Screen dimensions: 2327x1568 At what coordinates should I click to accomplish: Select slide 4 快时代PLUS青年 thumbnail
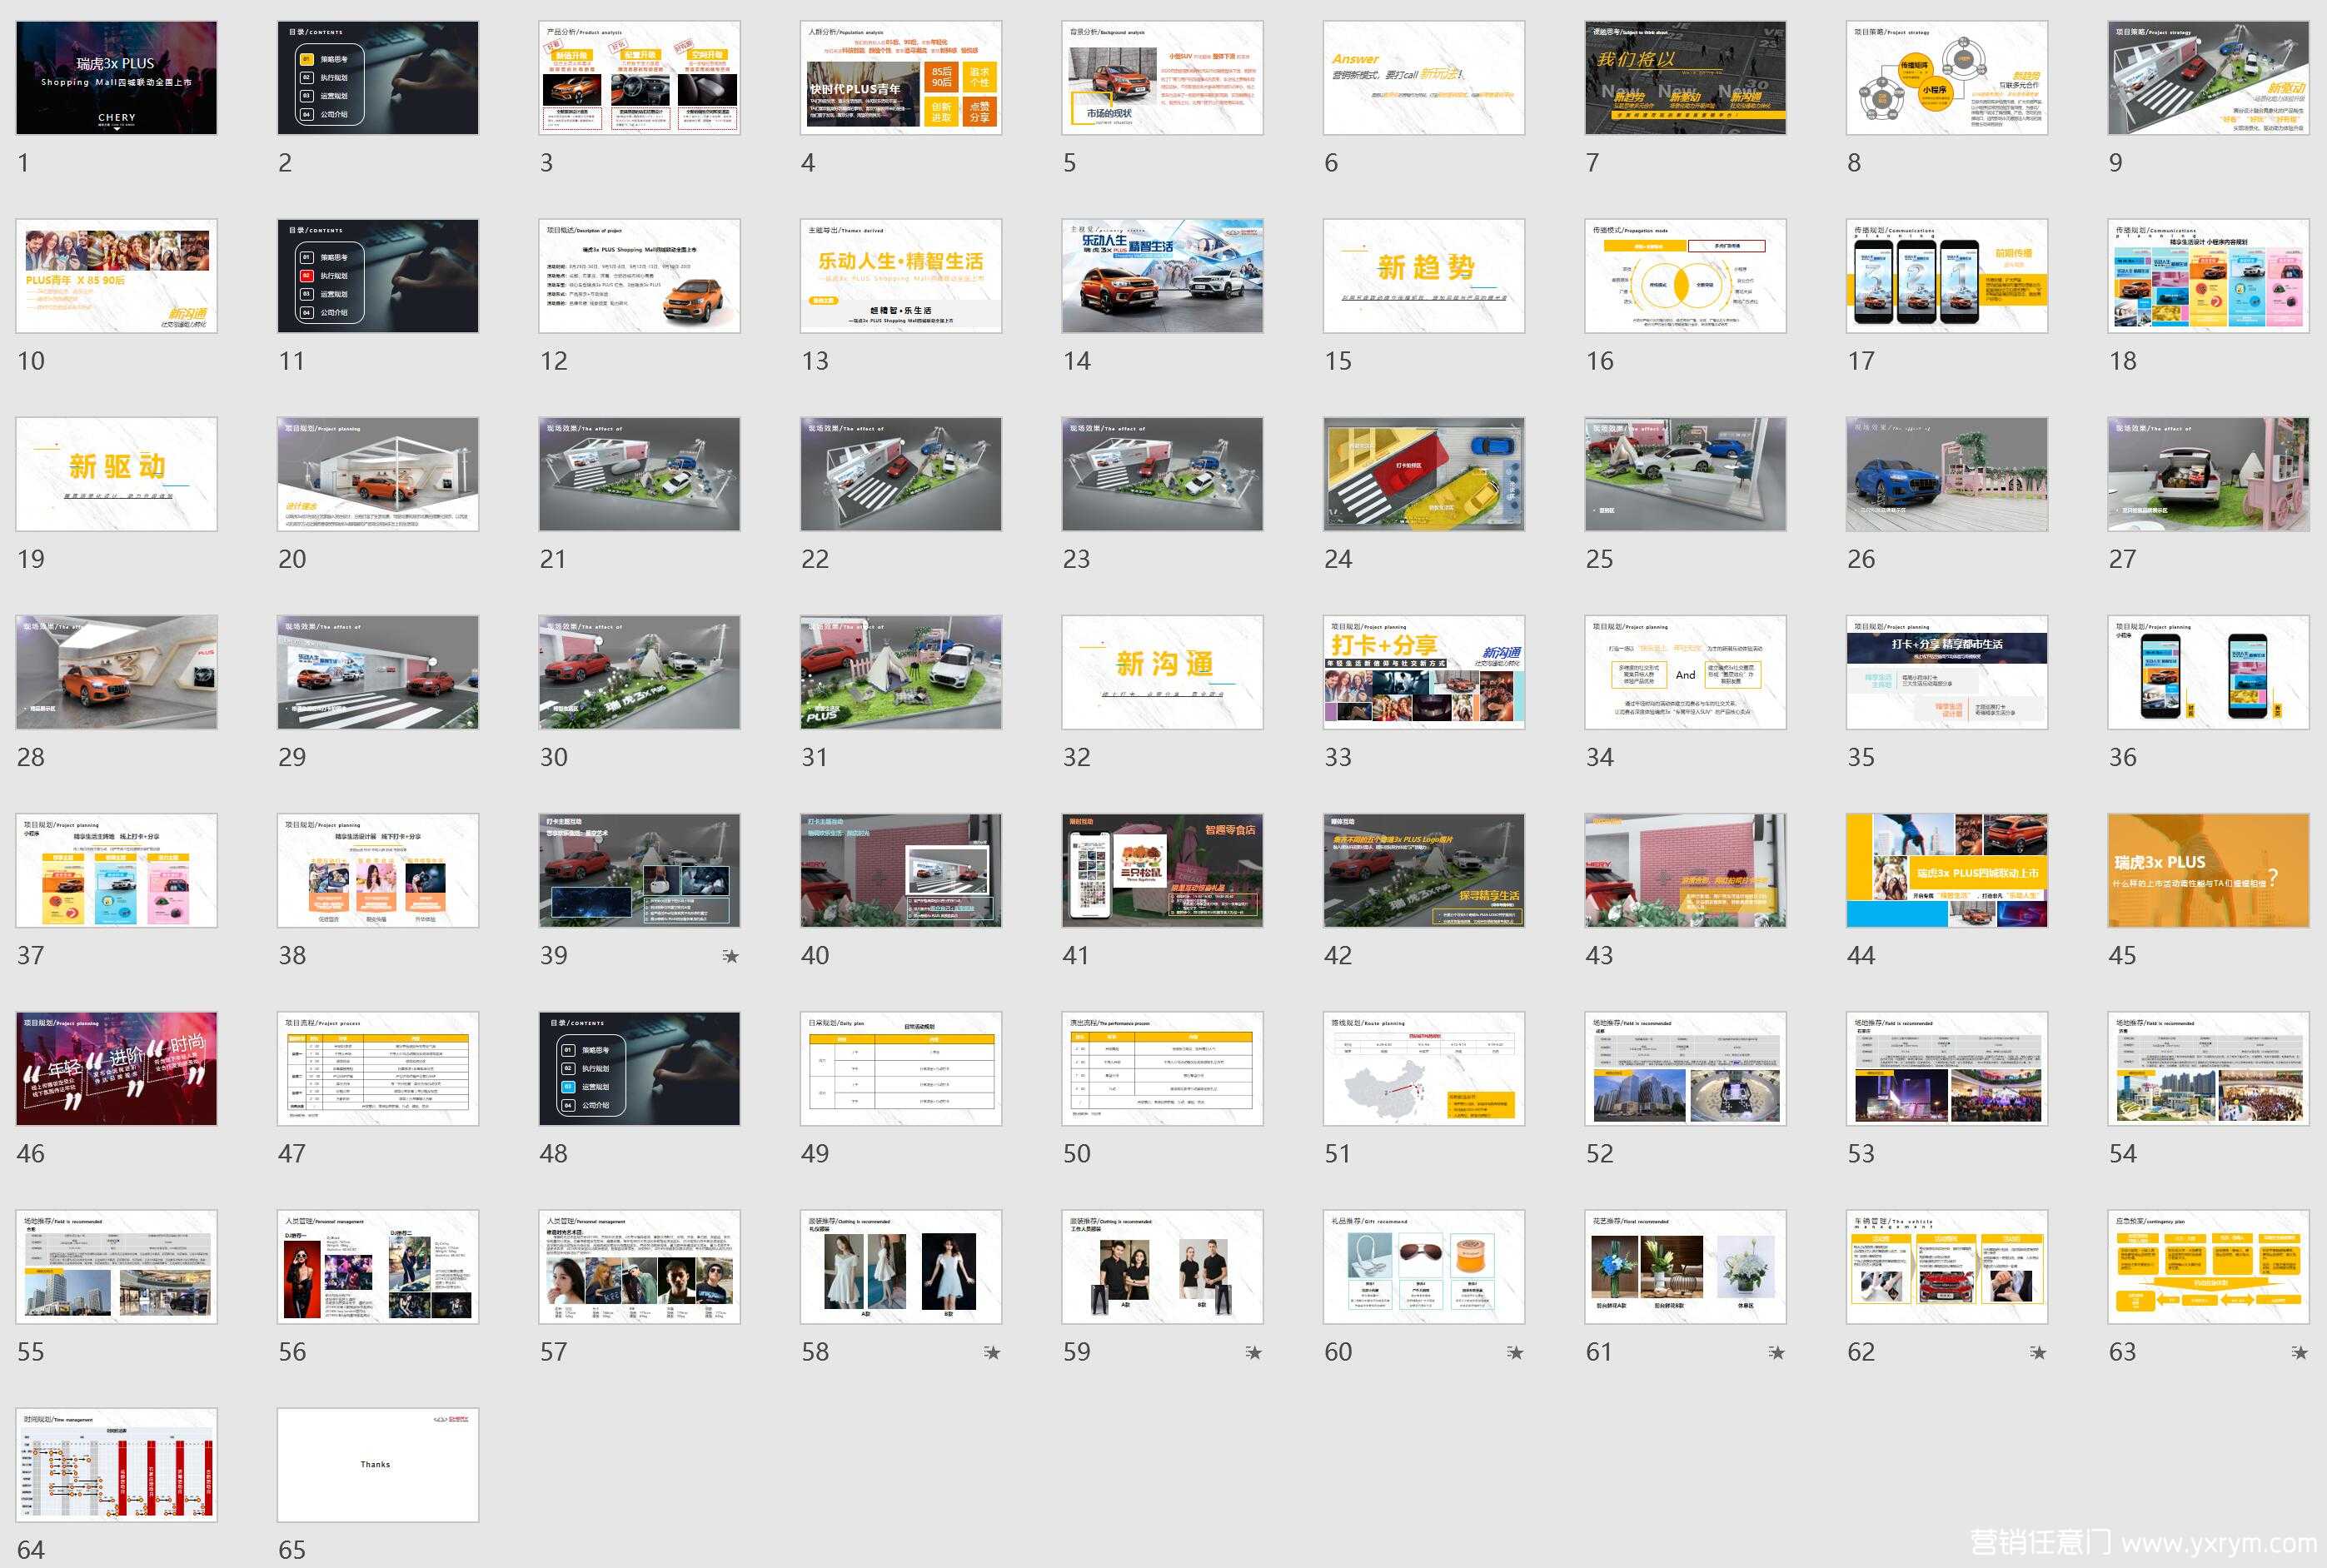click(901, 78)
